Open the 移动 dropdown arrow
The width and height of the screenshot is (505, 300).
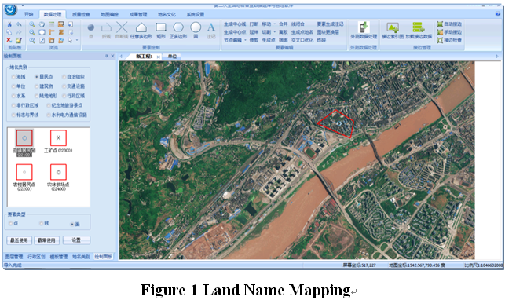274,24
